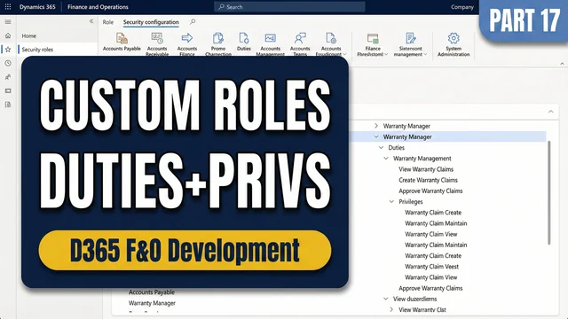Open the Modules list icon

point(8,105)
